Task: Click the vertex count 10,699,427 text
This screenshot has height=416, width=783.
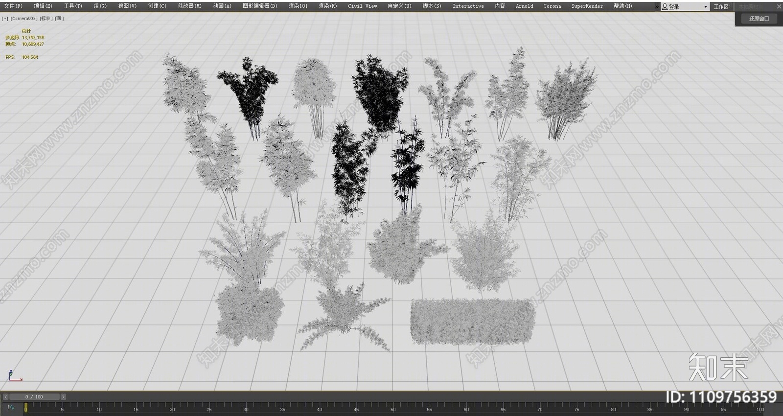Action: point(33,44)
